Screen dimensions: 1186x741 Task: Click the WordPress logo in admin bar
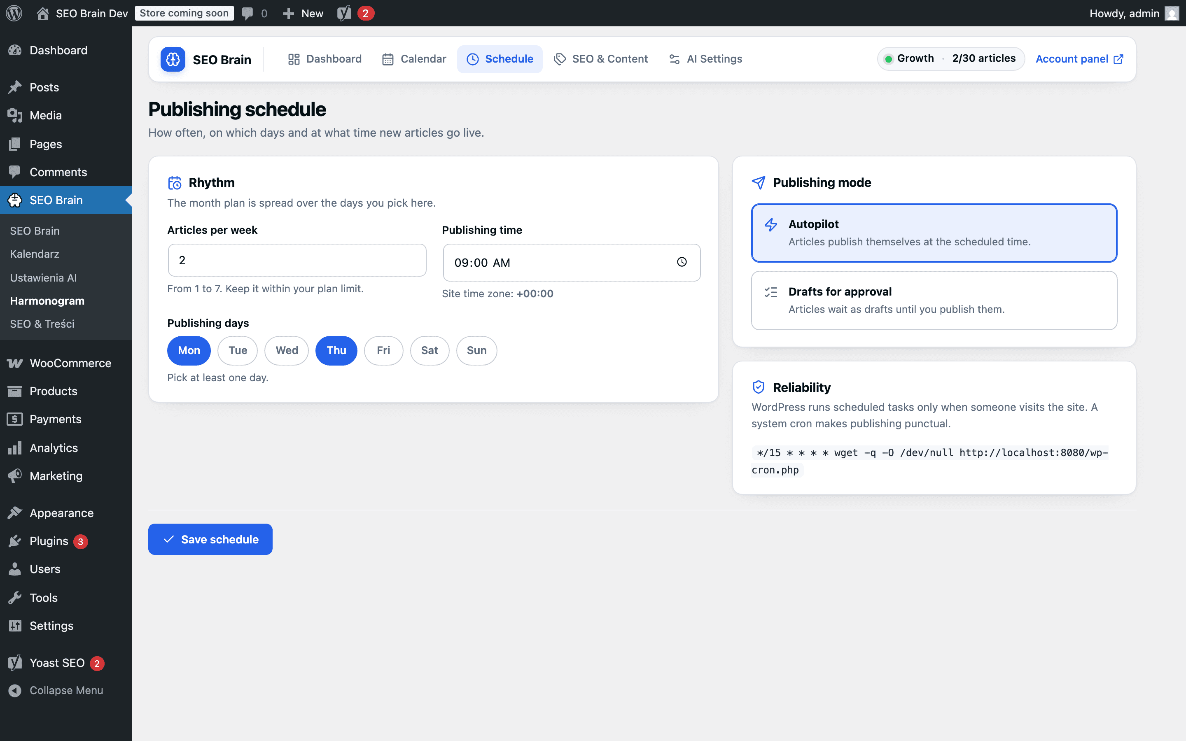tap(14, 13)
